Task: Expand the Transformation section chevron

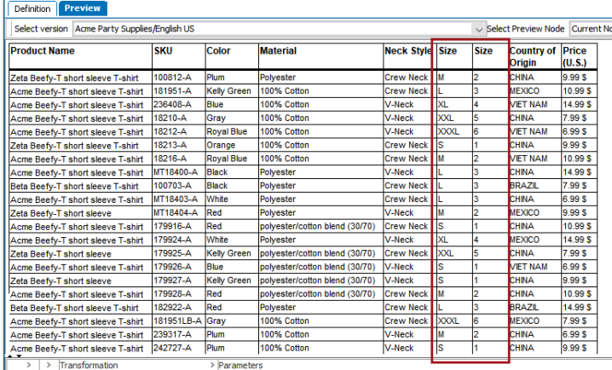Action: point(49,365)
